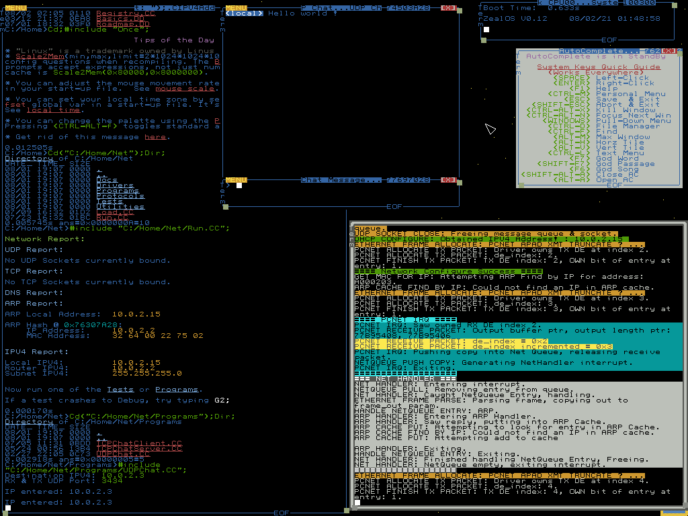Open MENU in the Chat Message window
Screen dimensions: 688x516
pyautogui.click(x=236, y=180)
